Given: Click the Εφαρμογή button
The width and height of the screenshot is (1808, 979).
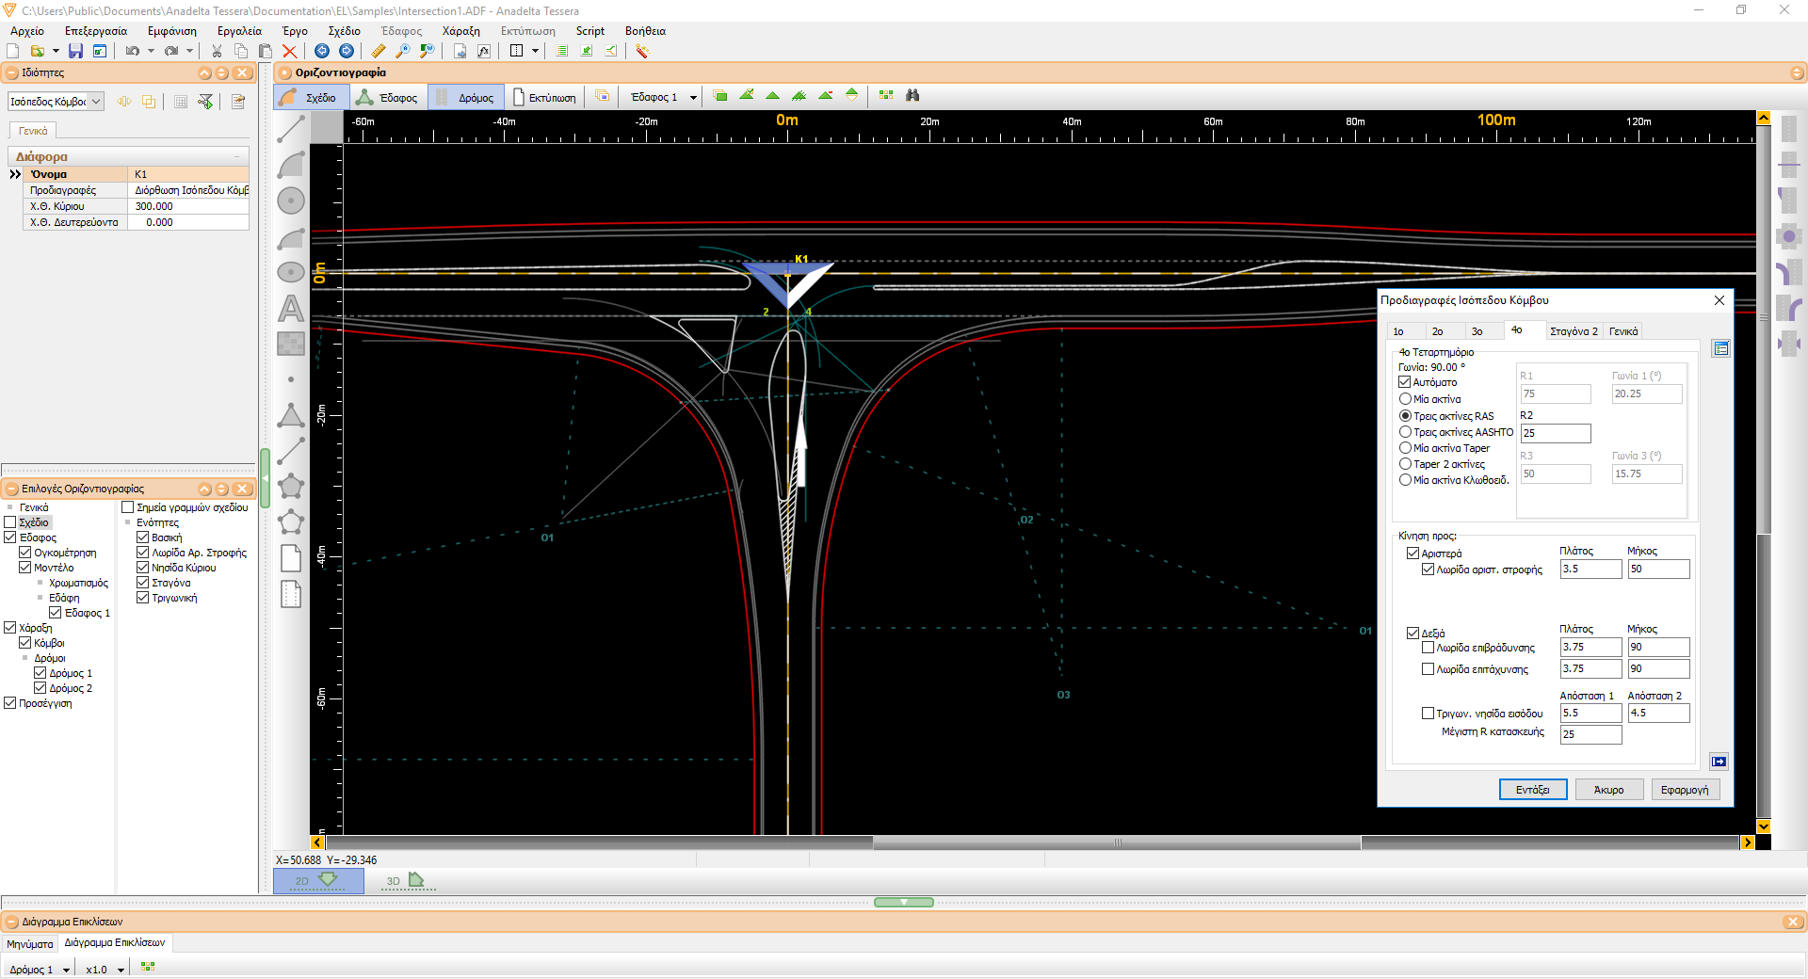Looking at the screenshot, I should pyautogui.click(x=1685, y=790).
